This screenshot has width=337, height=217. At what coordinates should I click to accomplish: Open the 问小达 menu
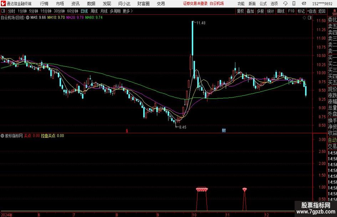pyautogui.click(x=124, y=4)
